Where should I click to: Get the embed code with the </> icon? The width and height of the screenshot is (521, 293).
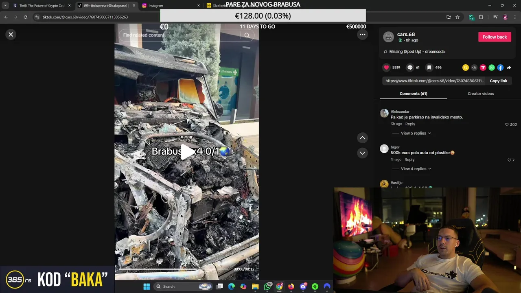pyautogui.click(x=474, y=68)
